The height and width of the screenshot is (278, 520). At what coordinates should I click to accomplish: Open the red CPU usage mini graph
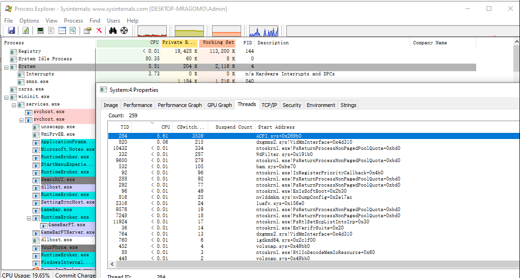click(x=152, y=31)
